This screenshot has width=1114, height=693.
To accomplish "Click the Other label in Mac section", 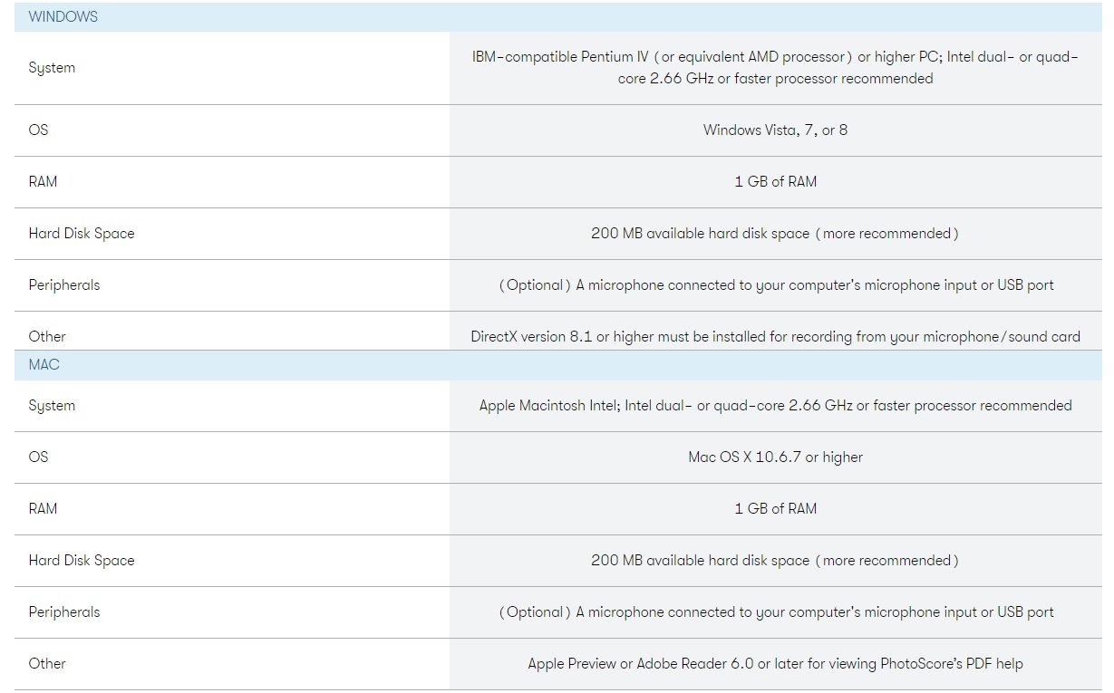I will pyautogui.click(x=47, y=663).
